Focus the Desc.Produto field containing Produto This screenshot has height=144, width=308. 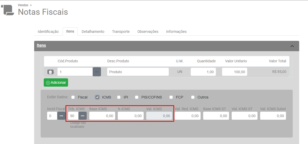coord(138,72)
